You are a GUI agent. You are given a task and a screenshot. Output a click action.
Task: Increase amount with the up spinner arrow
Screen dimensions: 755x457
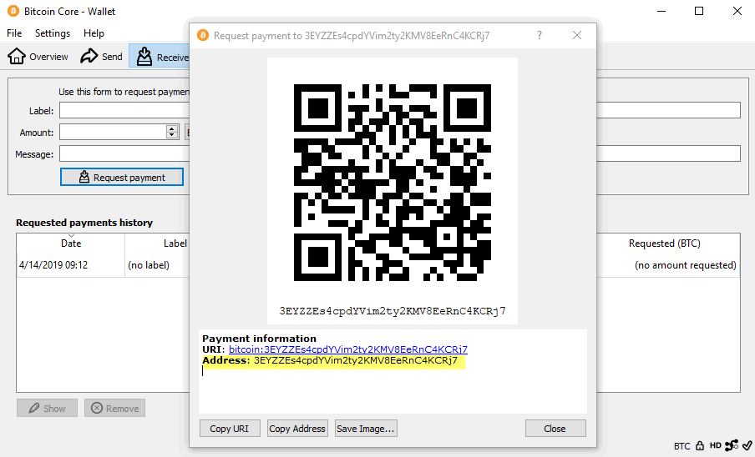tap(172, 128)
